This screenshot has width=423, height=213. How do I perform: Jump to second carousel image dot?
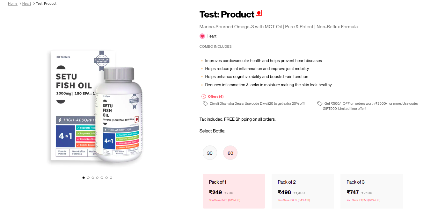tap(88, 178)
